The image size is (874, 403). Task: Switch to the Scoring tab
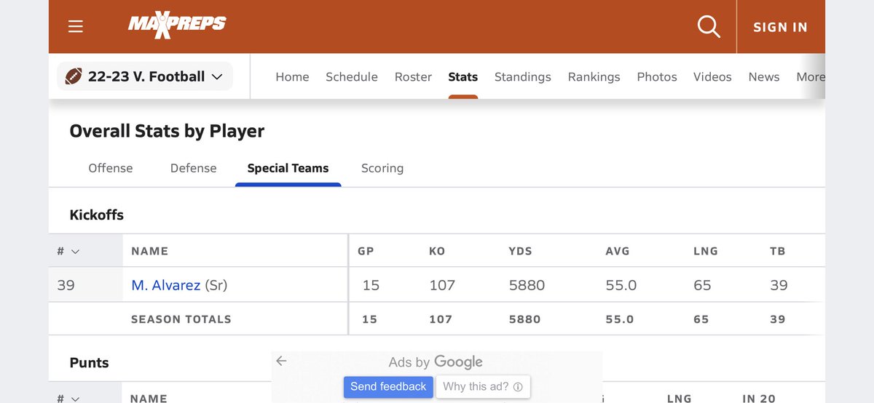[x=382, y=168]
